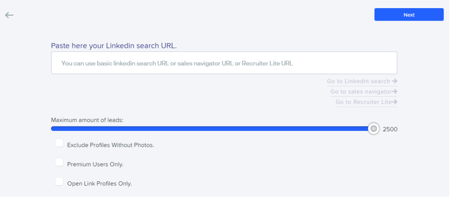Viewport: 450px width, 198px height.
Task: Click the Paste here your Linkedin search URL heading
Action: tap(114, 46)
